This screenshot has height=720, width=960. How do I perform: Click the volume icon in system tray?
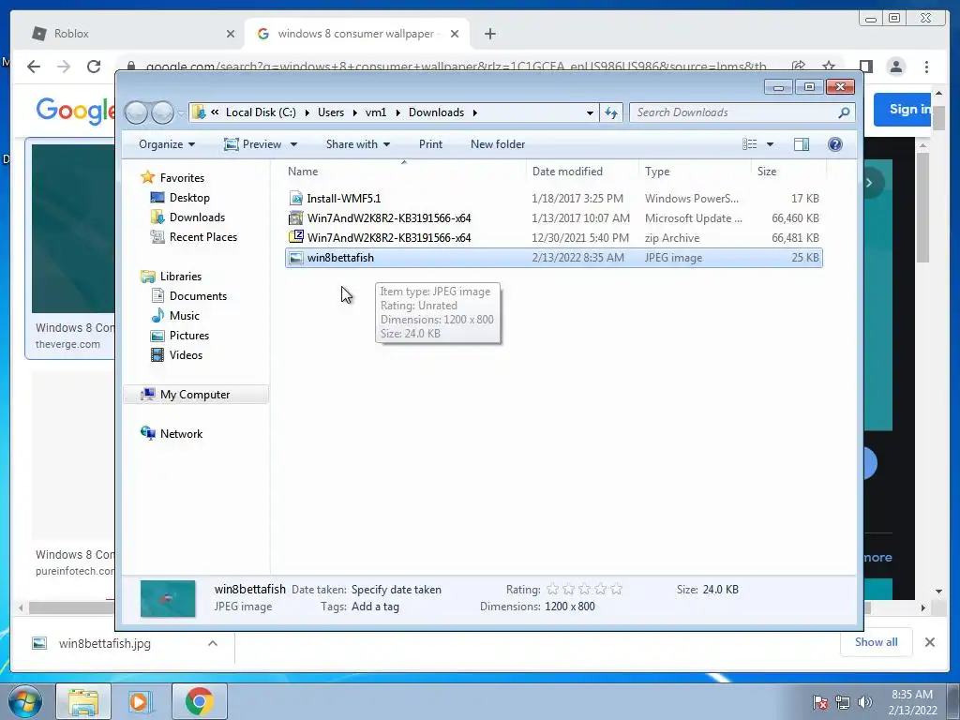coord(864,701)
